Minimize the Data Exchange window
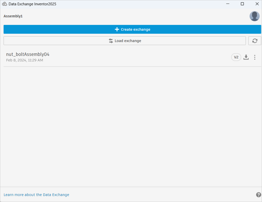 coord(228,4)
